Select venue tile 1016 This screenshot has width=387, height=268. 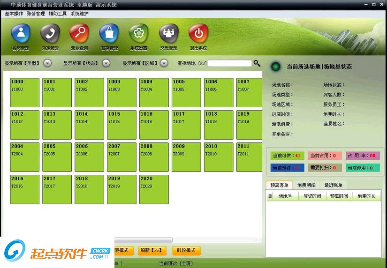[x=154, y=125]
